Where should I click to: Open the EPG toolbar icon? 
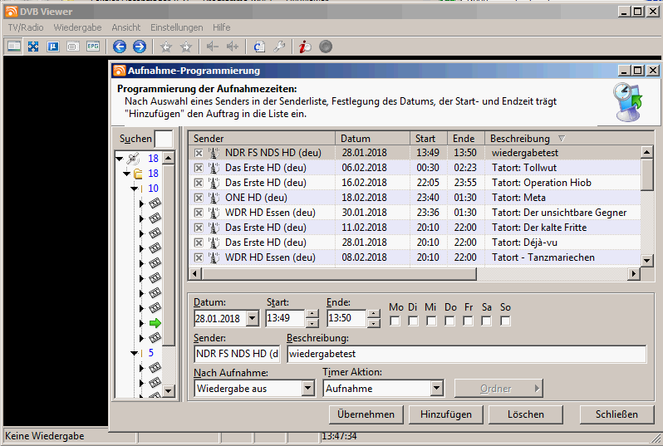(93, 46)
